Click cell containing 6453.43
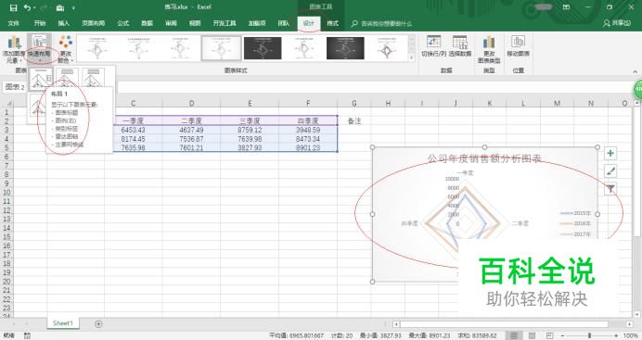 pyautogui.click(x=133, y=130)
